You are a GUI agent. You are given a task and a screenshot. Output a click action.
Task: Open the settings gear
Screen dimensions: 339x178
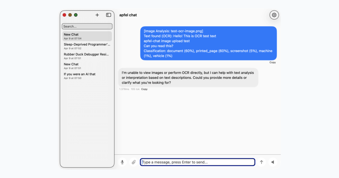pyautogui.click(x=274, y=15)
